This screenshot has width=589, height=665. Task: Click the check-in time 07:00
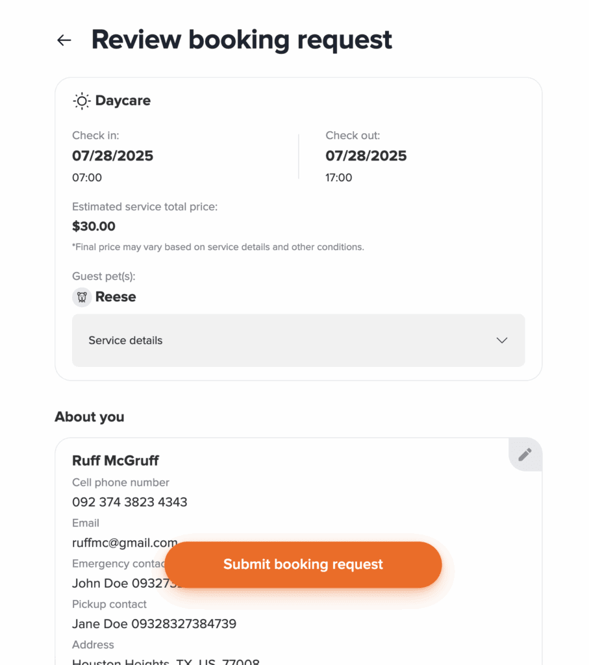point(87,177)
